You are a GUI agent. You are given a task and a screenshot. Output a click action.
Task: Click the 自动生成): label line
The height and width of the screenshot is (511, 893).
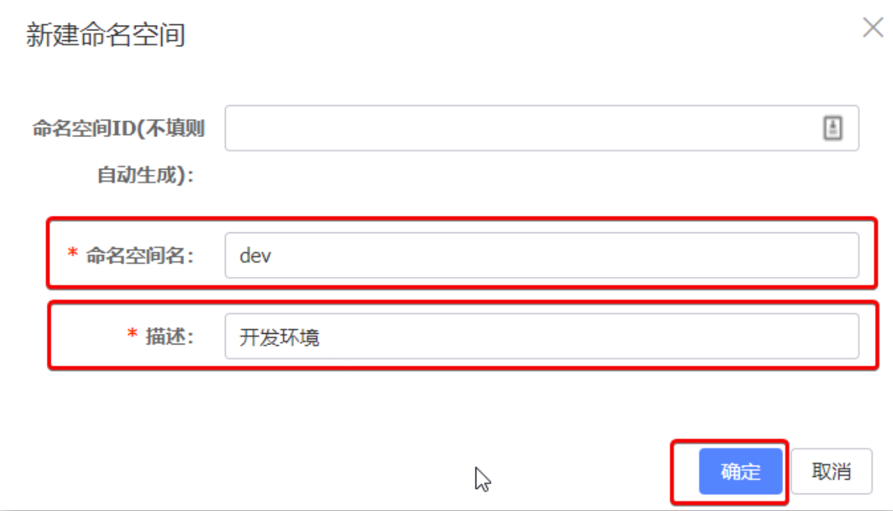145,175
